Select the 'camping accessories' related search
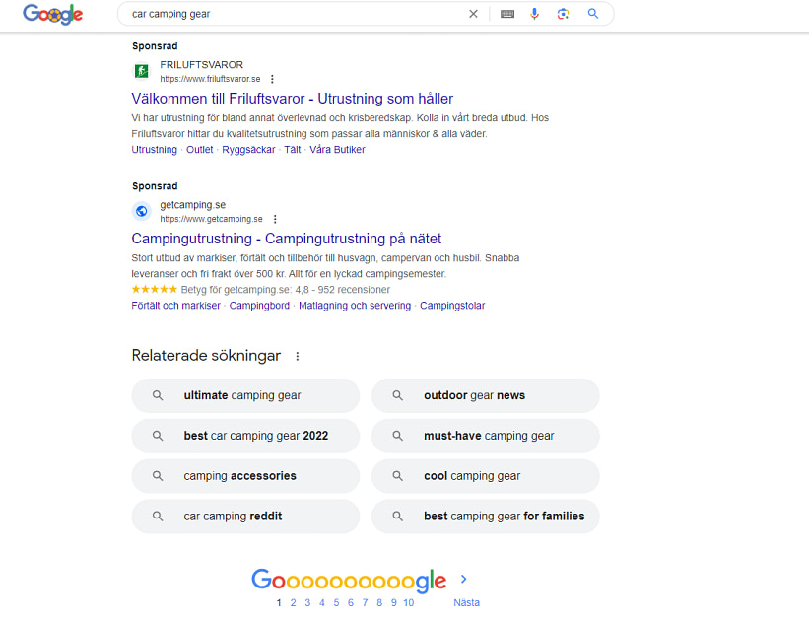This screenshot has height=622, width=809. (245, 475)
